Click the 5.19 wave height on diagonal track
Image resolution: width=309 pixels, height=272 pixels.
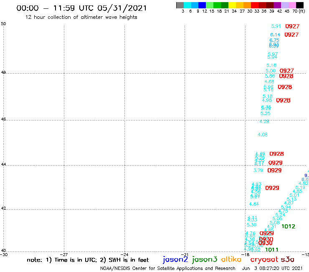(300, 187)
